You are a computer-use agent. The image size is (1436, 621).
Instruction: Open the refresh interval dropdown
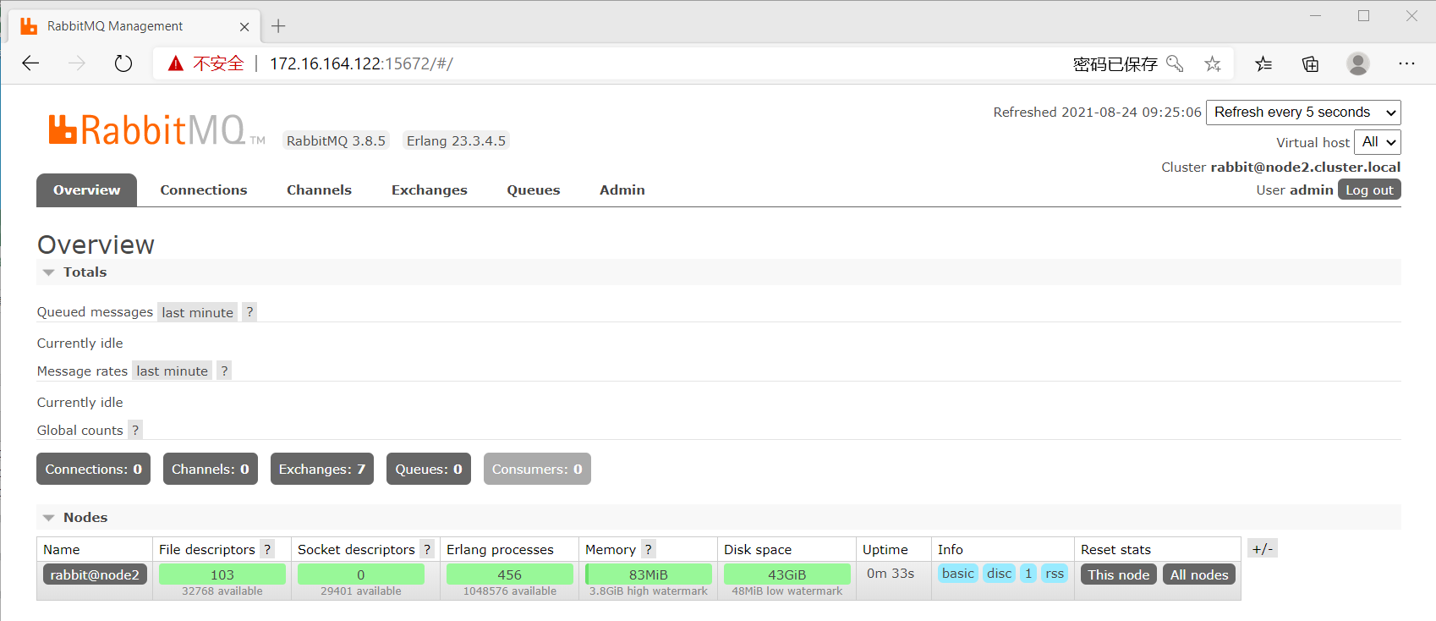(1303, 113)
